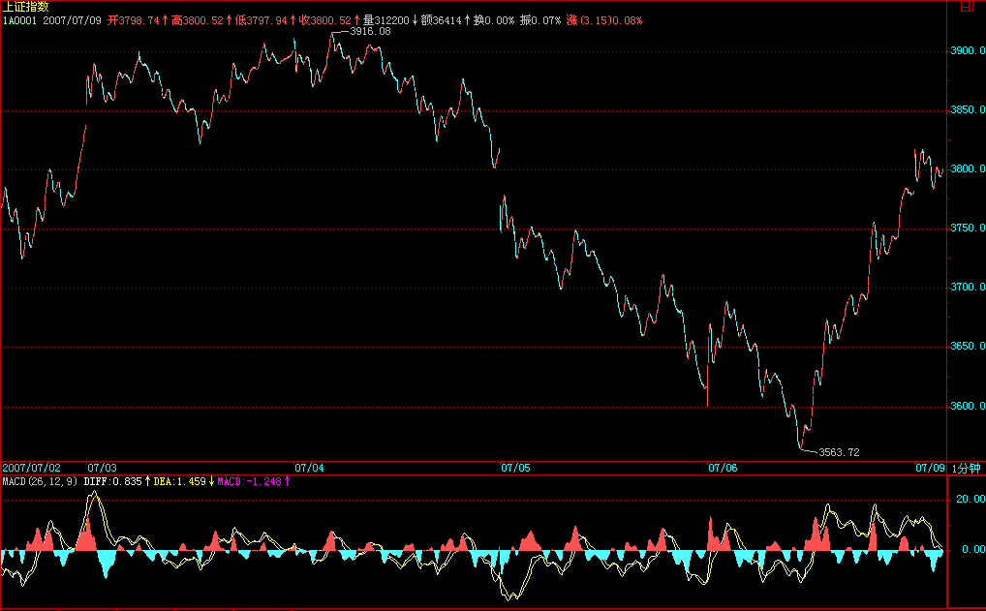Click the 3600.00 price axis label
This screenshot has height=611, width=986.
tap(967, 407)
